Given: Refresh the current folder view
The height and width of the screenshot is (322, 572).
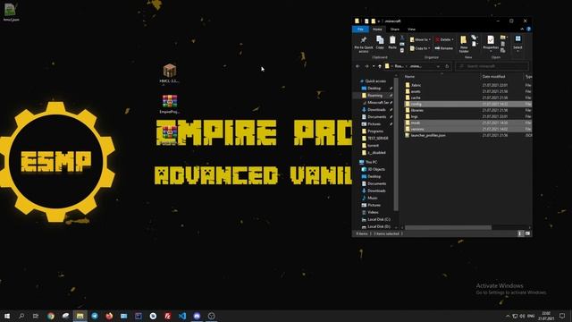Looking at the screenshot, I should point(447,66).
